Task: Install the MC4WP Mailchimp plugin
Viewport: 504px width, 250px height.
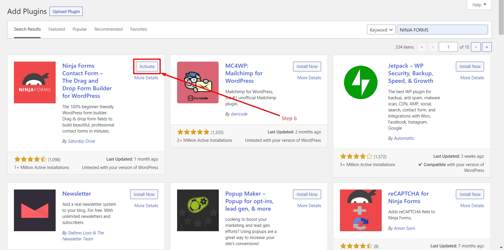Action: pos(307,67)
